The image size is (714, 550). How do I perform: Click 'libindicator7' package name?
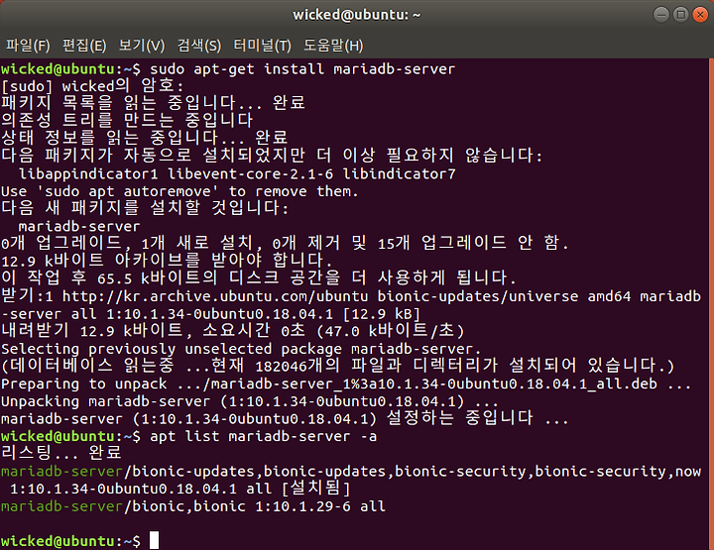(399, 174)
